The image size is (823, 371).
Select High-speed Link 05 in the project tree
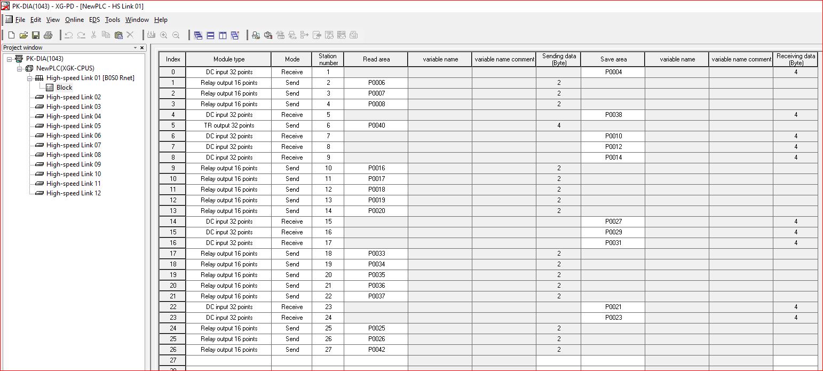pyautogui.click(x=73, y=126)
